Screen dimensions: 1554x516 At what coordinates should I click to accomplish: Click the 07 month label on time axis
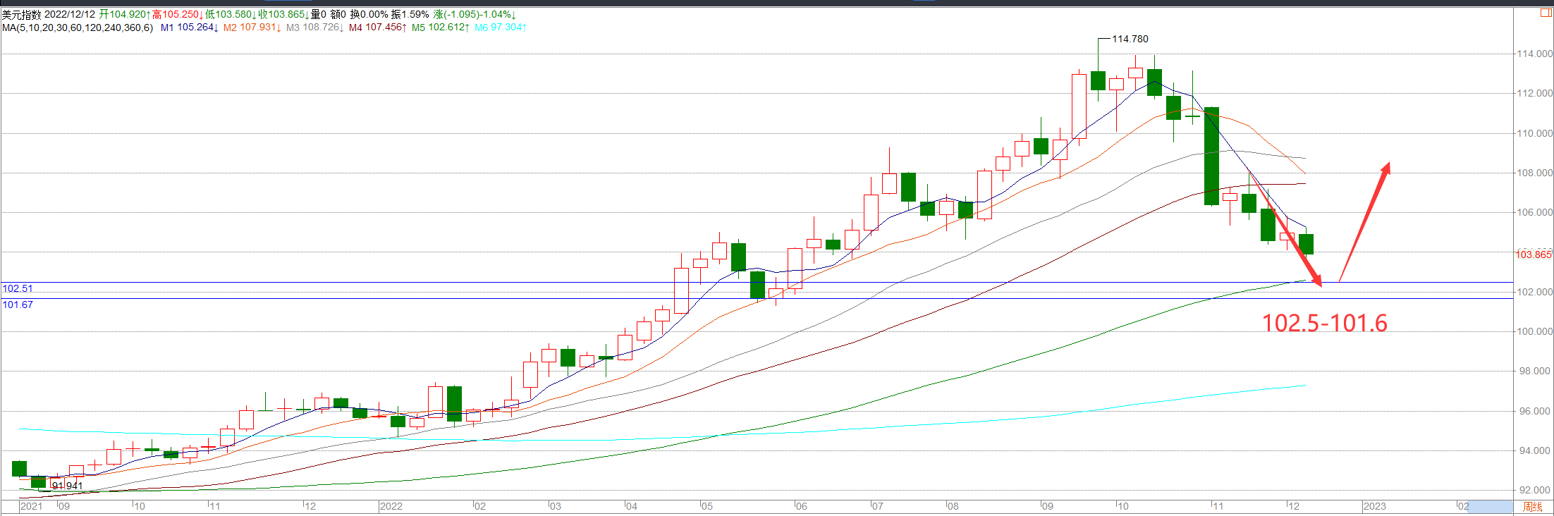click(877, 506)
